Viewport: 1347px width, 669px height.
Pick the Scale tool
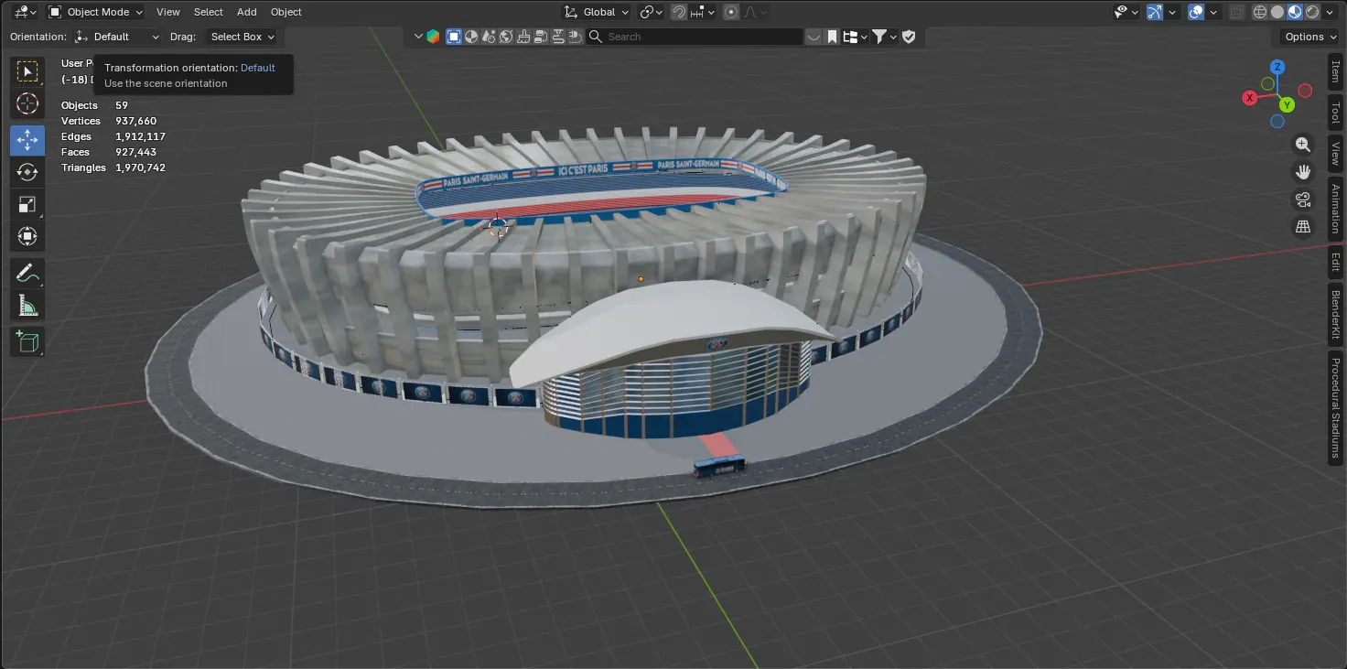27,204
